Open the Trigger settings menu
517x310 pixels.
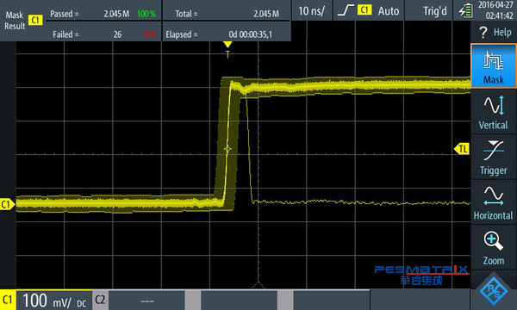click(x=494, y=157)
